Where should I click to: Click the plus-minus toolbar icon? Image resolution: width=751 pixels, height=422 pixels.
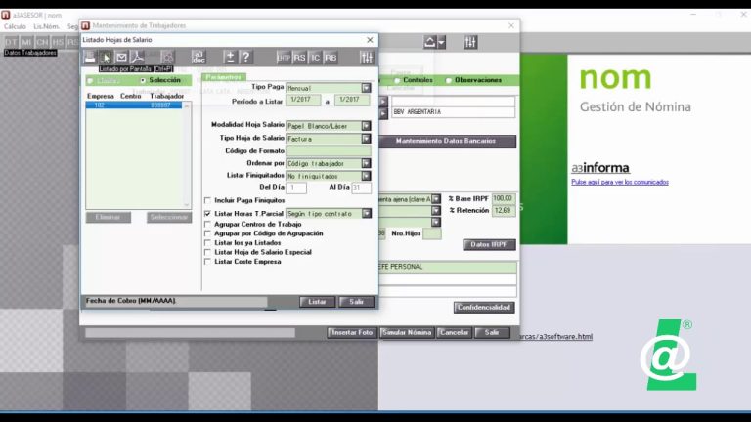230,57
